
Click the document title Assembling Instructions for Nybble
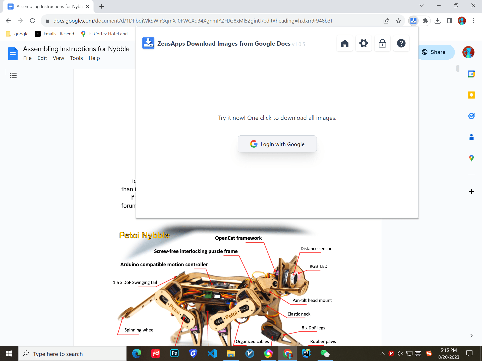[x=76, y=49]
